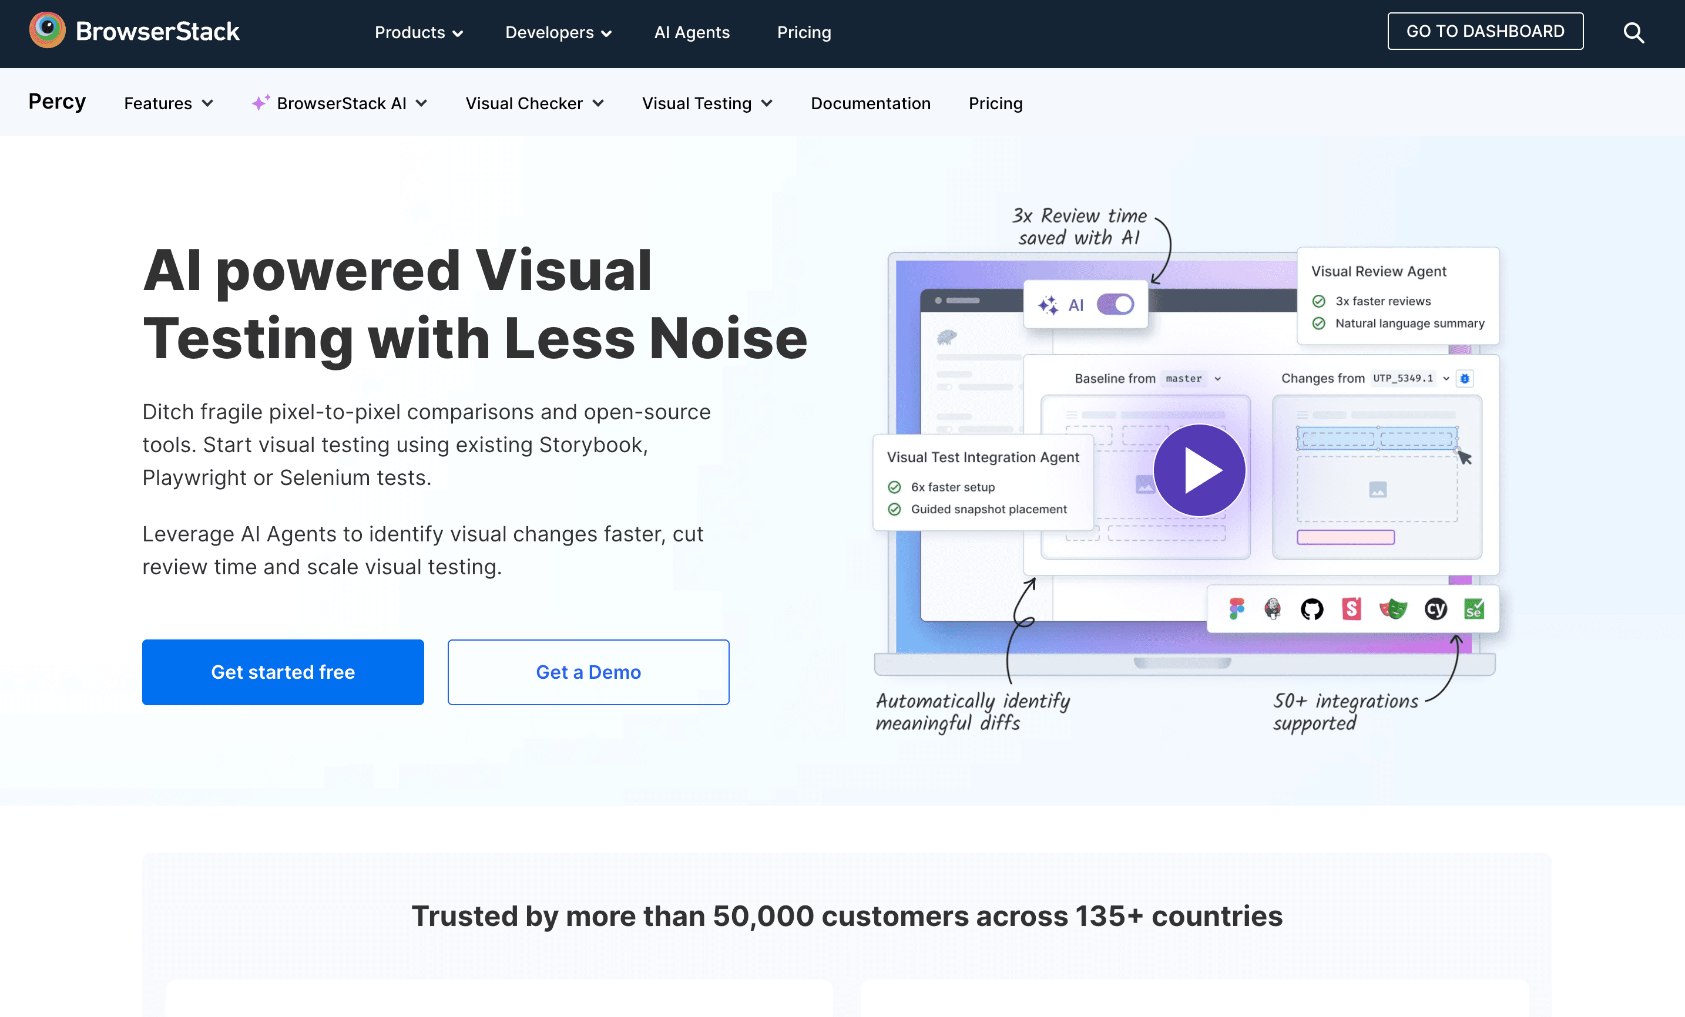Click the "50+ integrations supported" note
This screenshot has width=1685, height=1017.
[x=1345, y=712]
